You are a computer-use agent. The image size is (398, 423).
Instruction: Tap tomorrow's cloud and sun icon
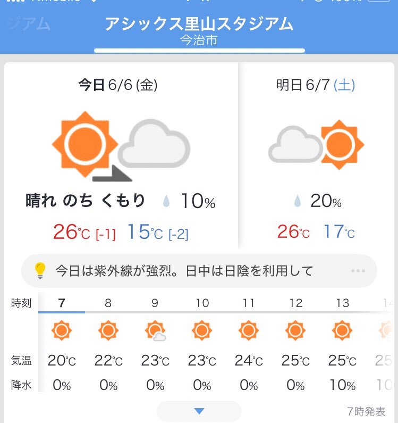coord(316,145)
